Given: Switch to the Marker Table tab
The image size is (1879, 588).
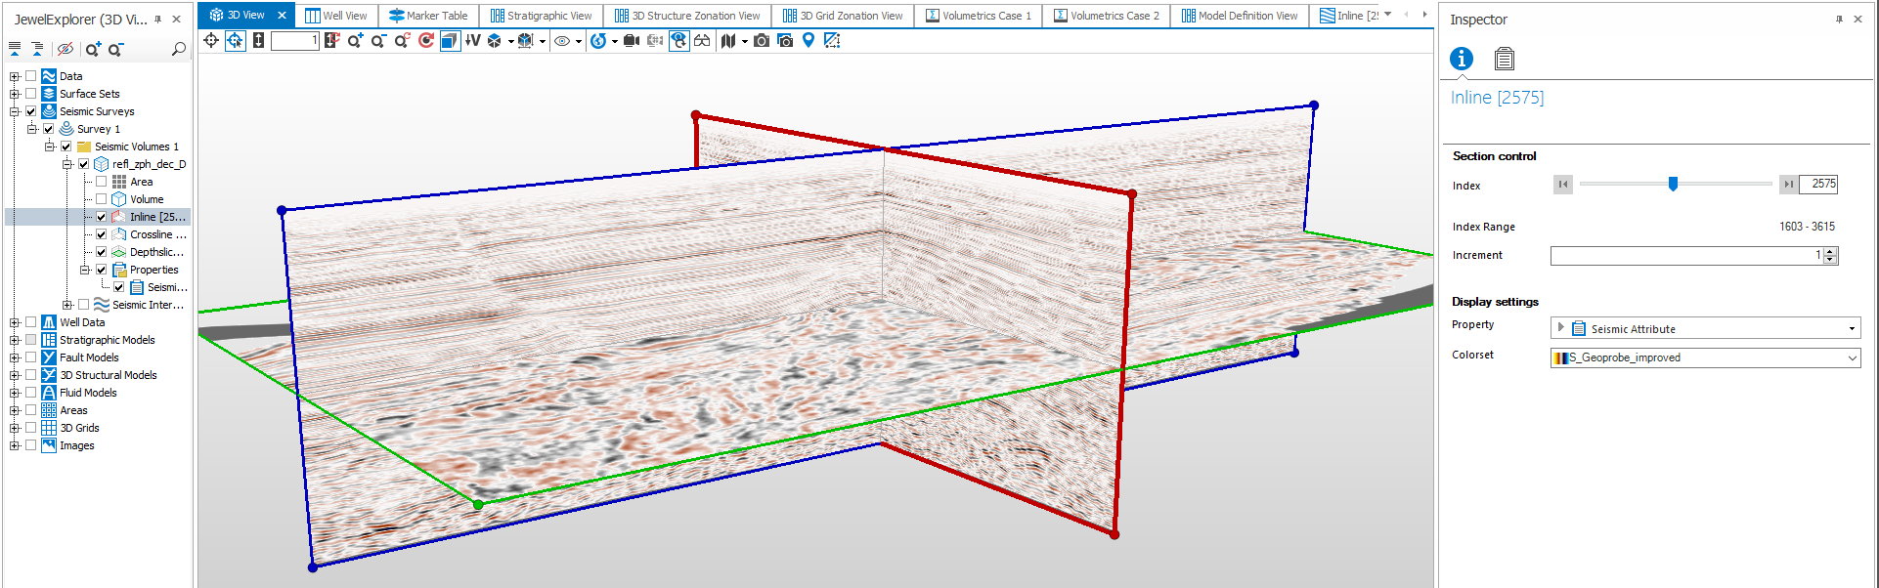Looking at the screenshot, I should [428, 16].
